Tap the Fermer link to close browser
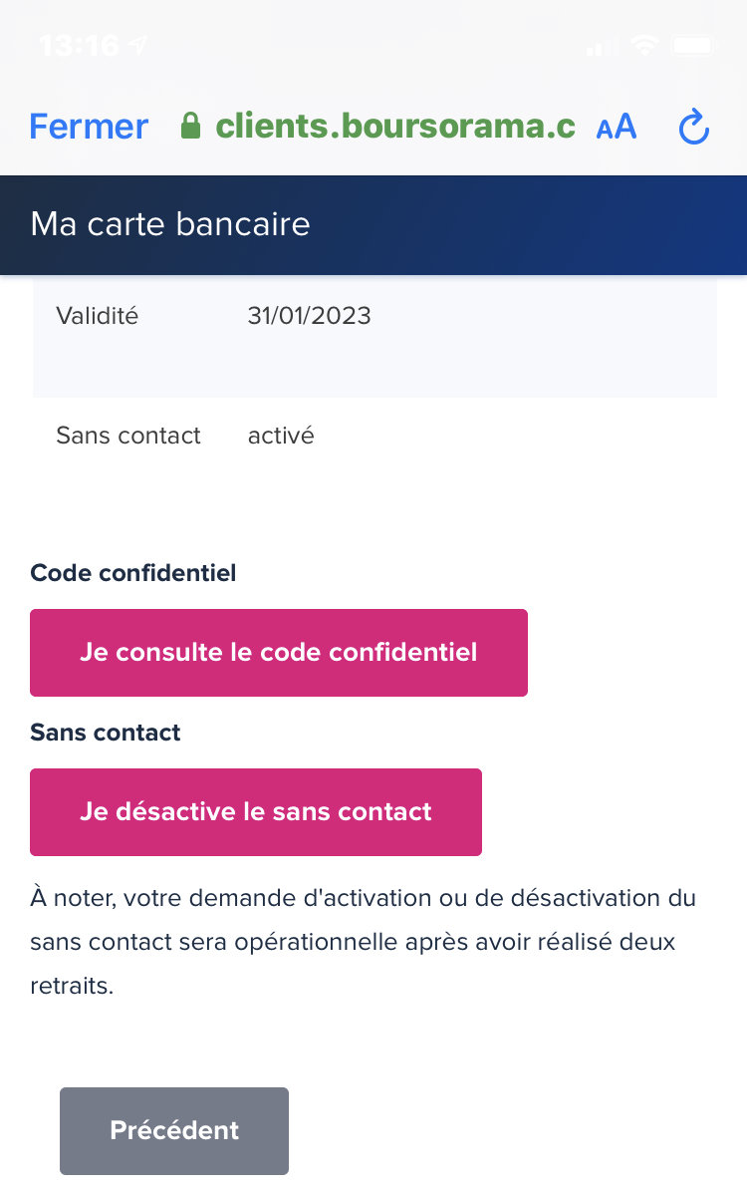Screen dimensions: 747x1191 coord(89,127)
